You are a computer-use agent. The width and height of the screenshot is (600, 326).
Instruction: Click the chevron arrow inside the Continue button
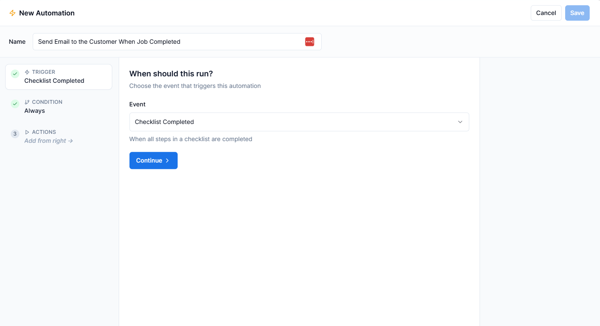point(167,160)
